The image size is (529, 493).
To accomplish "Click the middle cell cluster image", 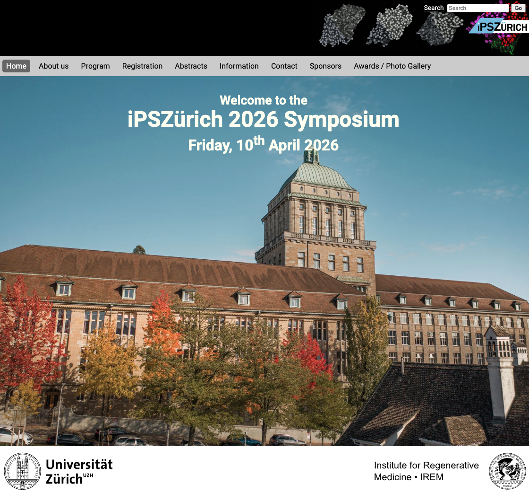I will [389, 25].
